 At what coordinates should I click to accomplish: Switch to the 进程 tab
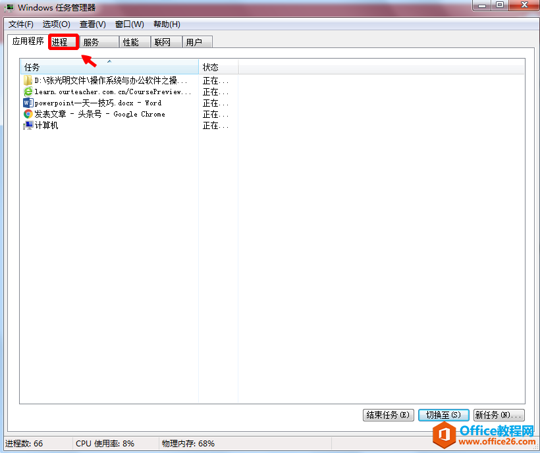click(64, 42)
